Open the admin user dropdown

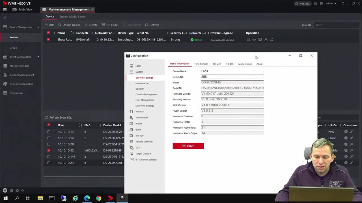click(x=331, y=4)
